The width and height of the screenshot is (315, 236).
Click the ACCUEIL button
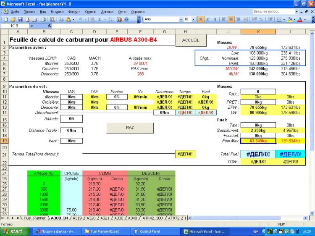coord(191,40)
